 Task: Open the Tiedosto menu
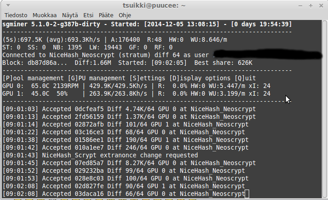[16, 15]
